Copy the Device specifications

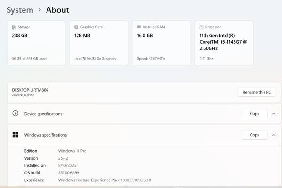click(254, 114)
